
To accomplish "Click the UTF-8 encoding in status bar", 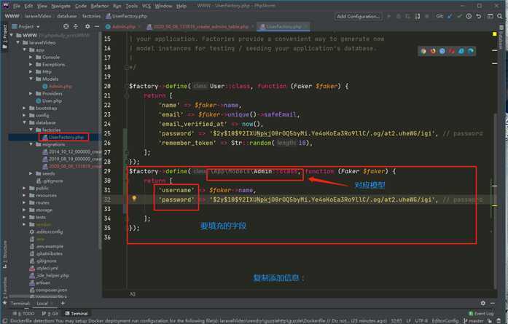I will pos(421,321).
